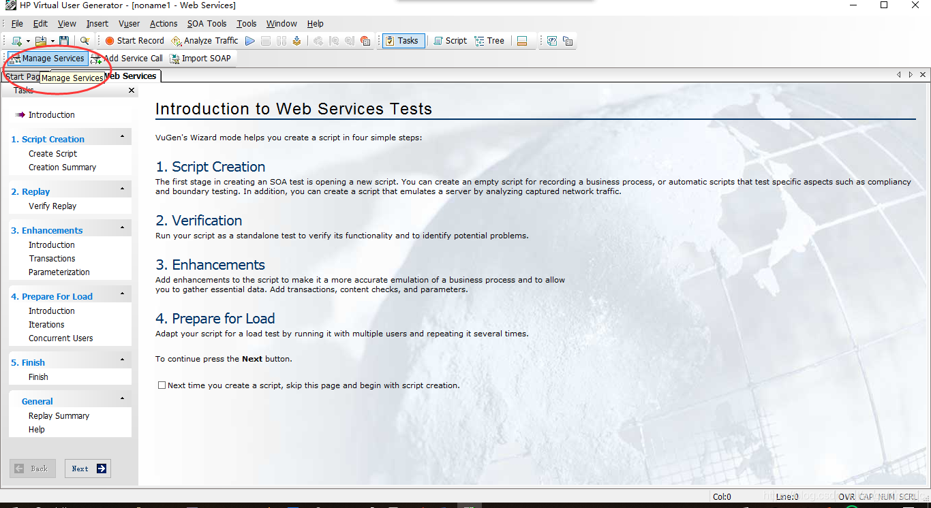Open the File menu

click(17, 23)
